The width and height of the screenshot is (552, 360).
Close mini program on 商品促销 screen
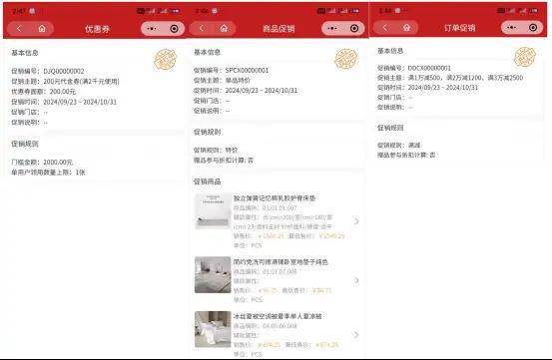tap(354, 28)
